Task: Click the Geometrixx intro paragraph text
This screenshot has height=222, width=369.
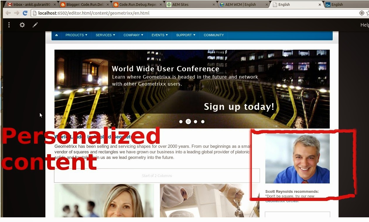Action: coord(152,152)
